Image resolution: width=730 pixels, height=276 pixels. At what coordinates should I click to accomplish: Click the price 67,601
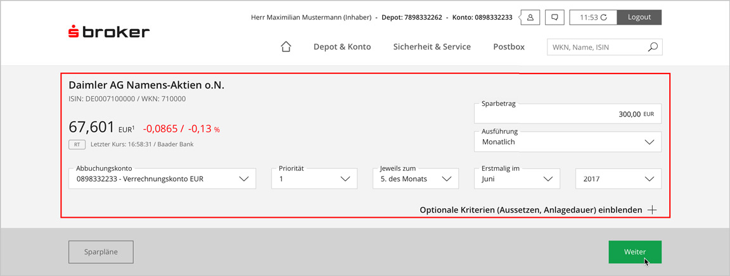coord(91,127)
